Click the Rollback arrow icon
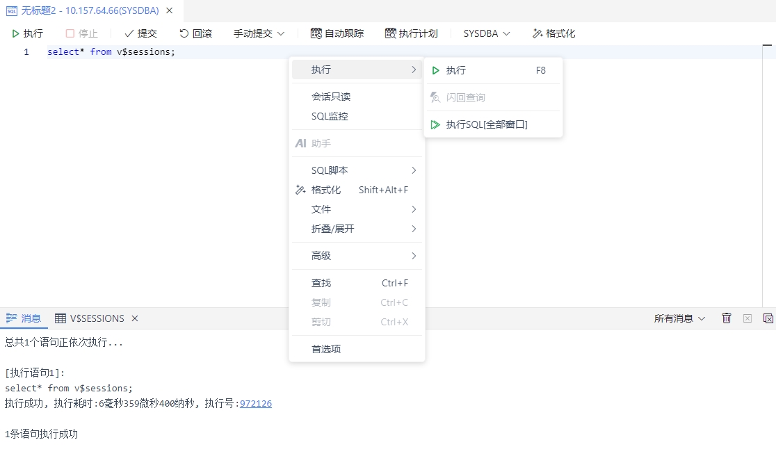The width and height of the screenshot is (776, 456). tap(184, 33)
